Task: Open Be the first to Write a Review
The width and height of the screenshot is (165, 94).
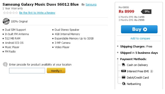Action: pos(37,13)
